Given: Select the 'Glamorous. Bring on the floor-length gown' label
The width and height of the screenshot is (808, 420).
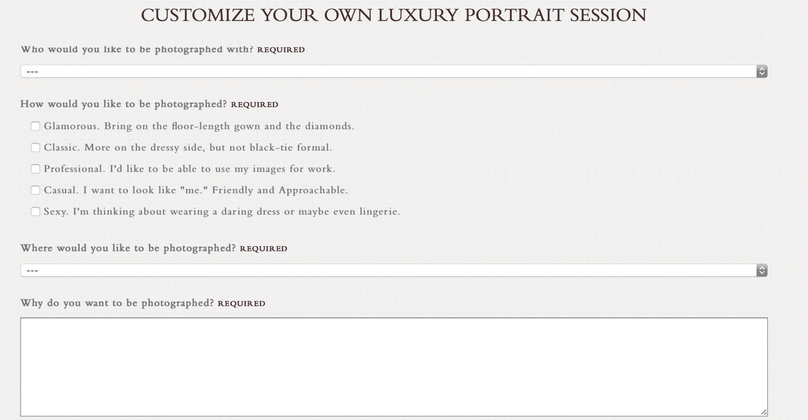Looking at the screenshot, I should pos(199,126).
